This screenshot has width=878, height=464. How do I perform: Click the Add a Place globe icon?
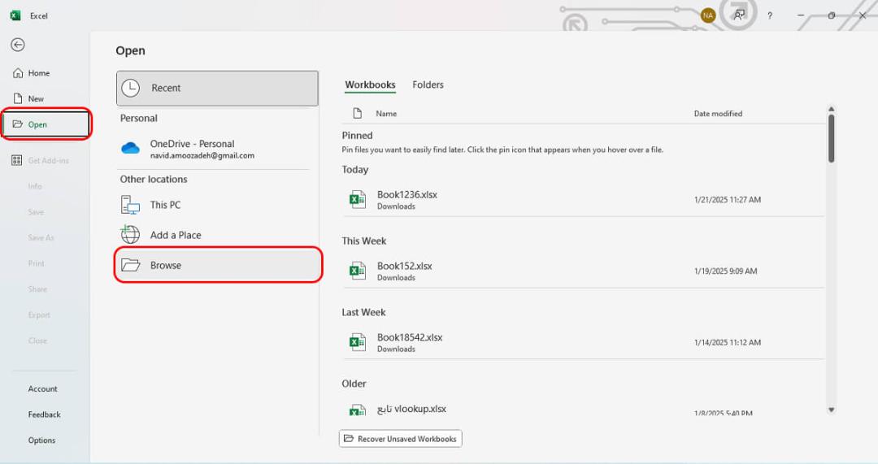[x=130, y=235]
